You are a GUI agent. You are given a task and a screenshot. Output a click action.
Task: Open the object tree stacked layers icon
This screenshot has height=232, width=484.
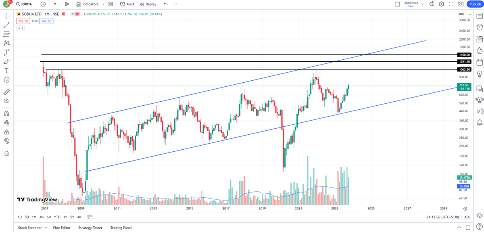pyautogui.click(x=480, y=215)
